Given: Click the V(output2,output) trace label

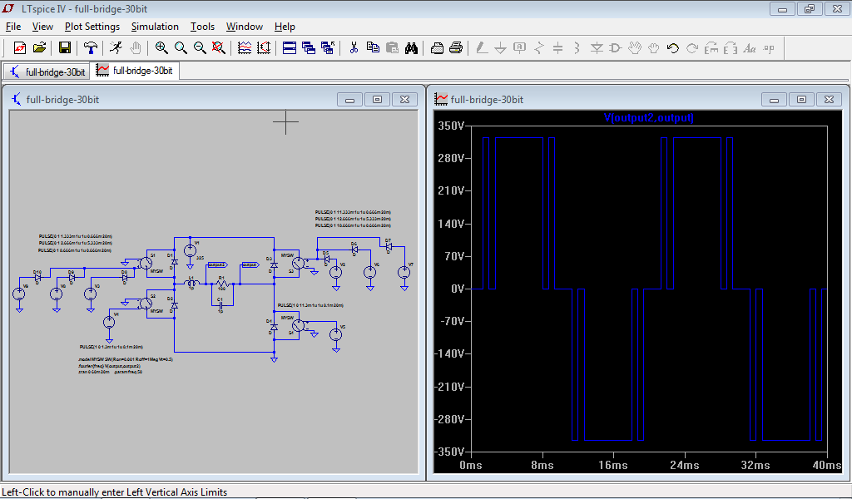Looking at the screenshot, I should coord(649,117).
